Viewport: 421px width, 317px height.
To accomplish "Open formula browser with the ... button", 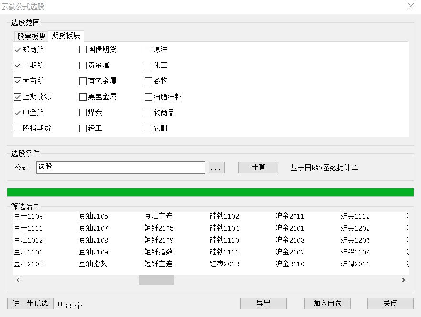I will 216,168.
